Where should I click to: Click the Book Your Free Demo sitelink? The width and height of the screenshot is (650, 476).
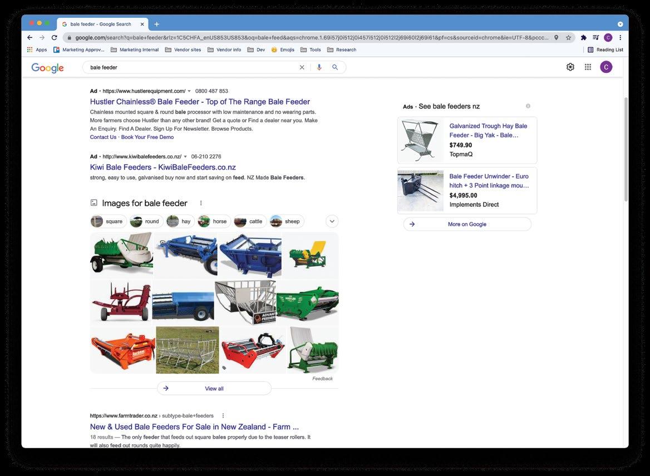(147, 137)
